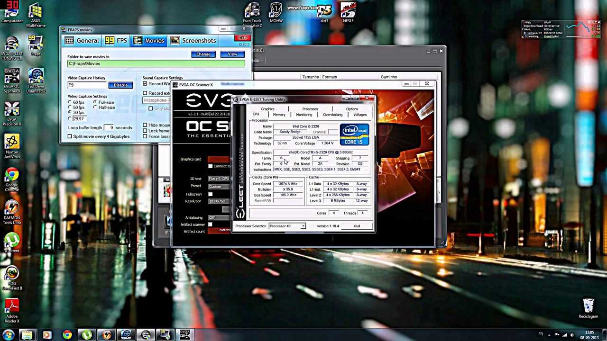Open Processor Selection dropdown
This screenshot has height=341, width=607.
287,226
